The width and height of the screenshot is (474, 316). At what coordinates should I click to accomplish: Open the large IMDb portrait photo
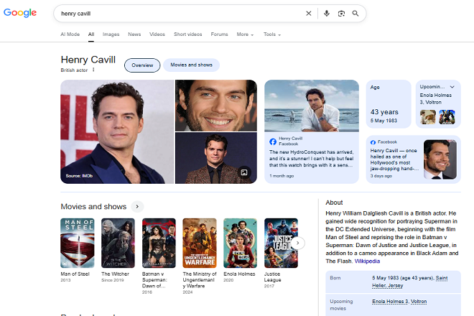pyautogui.click(x=117, y=131)
